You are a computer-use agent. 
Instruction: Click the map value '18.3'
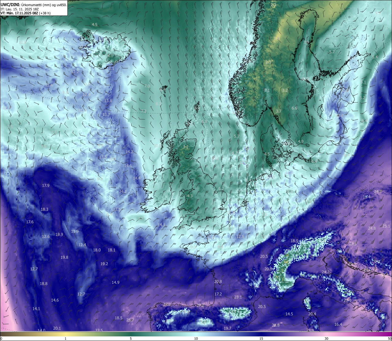point(44,209)
